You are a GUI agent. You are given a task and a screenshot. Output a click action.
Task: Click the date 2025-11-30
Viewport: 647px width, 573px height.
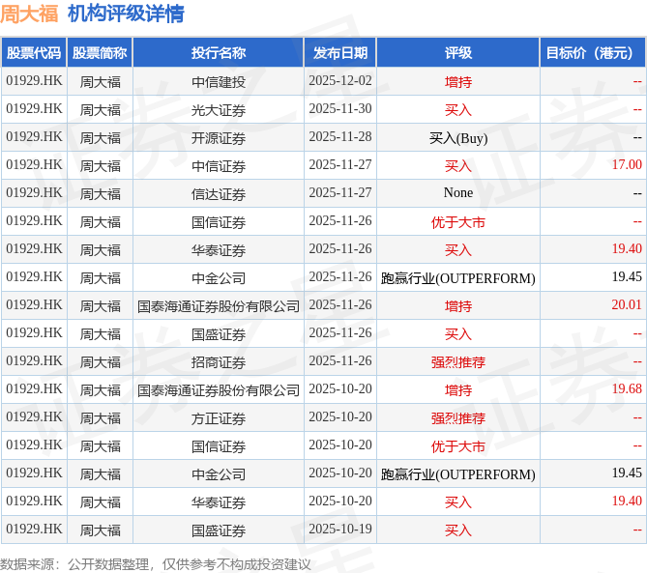point(340,109)
